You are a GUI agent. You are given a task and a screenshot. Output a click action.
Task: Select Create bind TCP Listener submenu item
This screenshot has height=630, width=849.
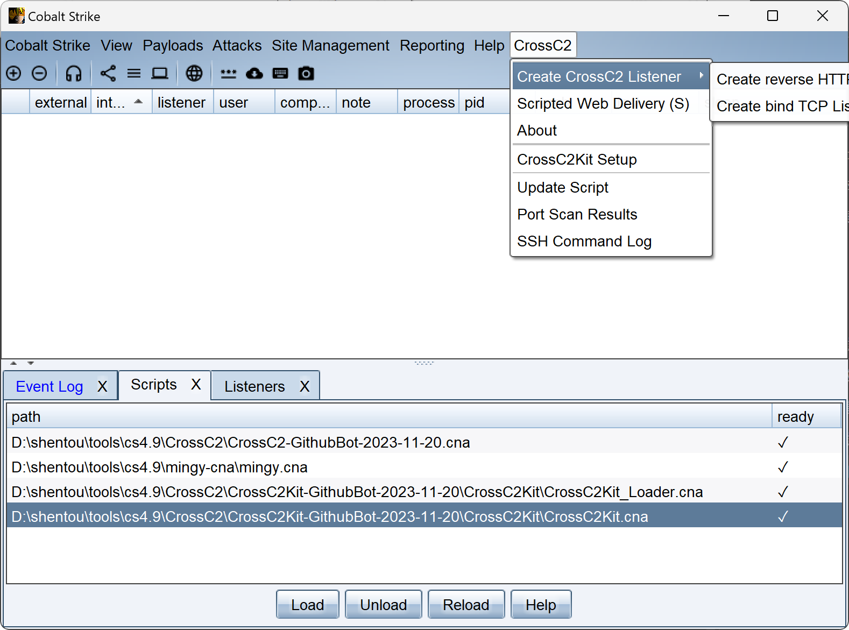[x=781, y=106]
